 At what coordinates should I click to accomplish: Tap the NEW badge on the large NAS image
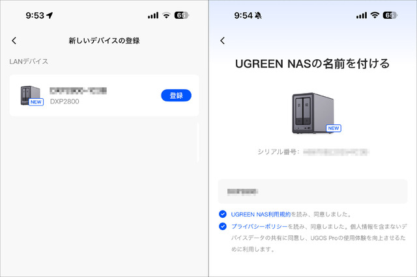coord(334,128)
